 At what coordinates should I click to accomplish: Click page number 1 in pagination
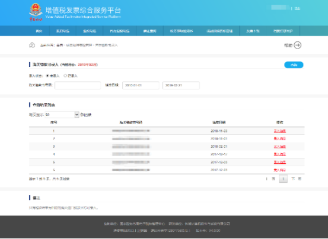coord(284,179)
